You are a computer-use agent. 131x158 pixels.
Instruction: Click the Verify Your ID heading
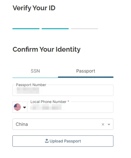34,8
